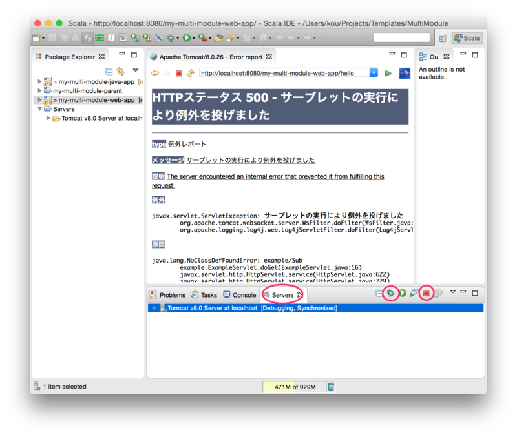Select the Apache Tomcat Error report tab
The height and width of the screenshot is (437, 517).
pyautogui.click(x=211, y=57)
